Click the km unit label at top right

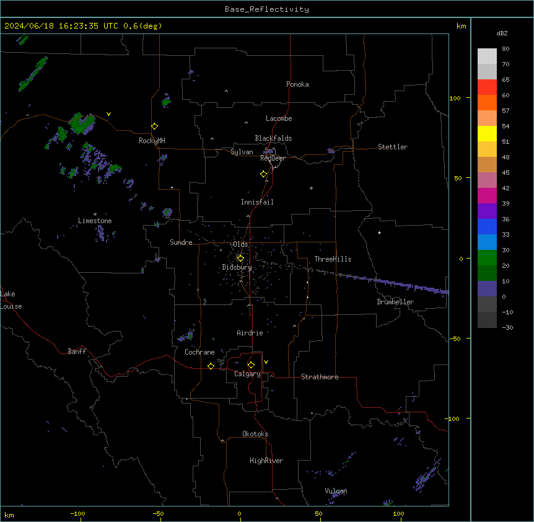point(461,26)
